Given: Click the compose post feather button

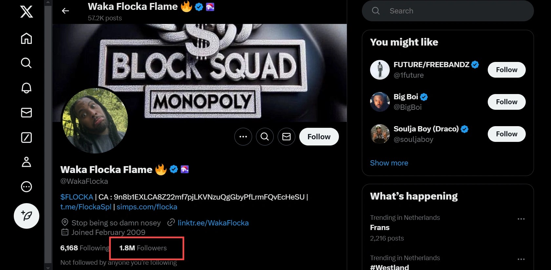Looking at the screenshot, I should tap(27, 216).
